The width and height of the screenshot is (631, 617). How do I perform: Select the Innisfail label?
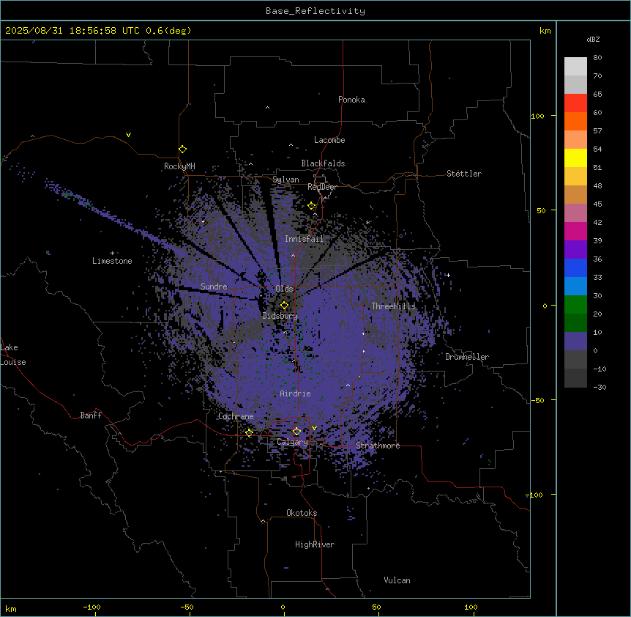coord(304,239)
